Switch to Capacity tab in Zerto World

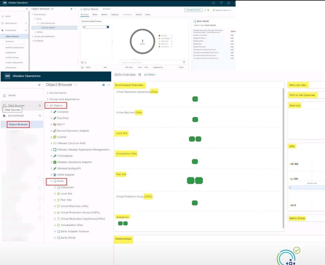(115, 15)
